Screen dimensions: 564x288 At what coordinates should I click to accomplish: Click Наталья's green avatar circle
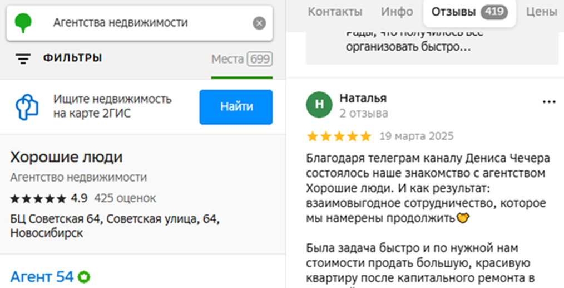tap(319, 105)
